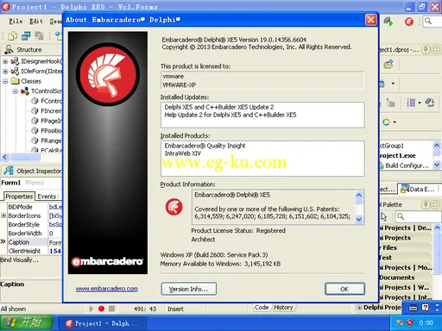The width and height of the screenshot is (442, 331).
Task: Switch to Events tab in Object Inspector
Action: click(x=47, y=197)
